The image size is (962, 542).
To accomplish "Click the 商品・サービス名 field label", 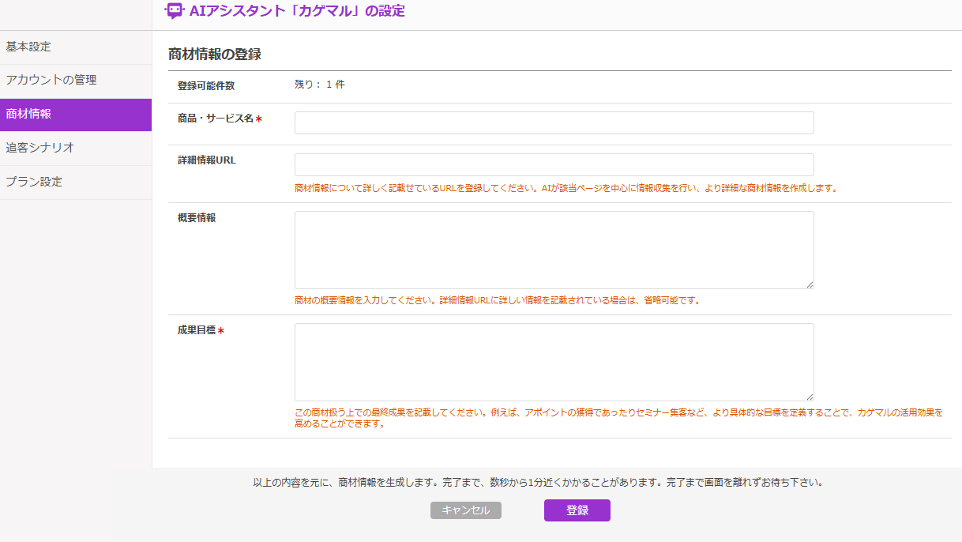I will [x=216, y=119].
